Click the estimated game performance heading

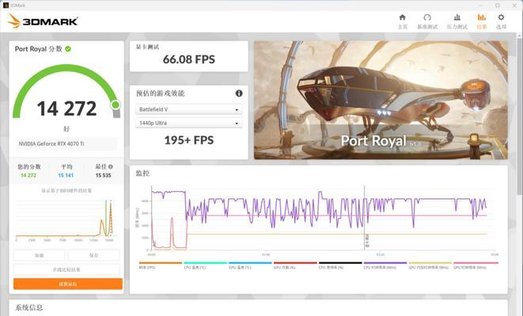(x=161, y=93)
